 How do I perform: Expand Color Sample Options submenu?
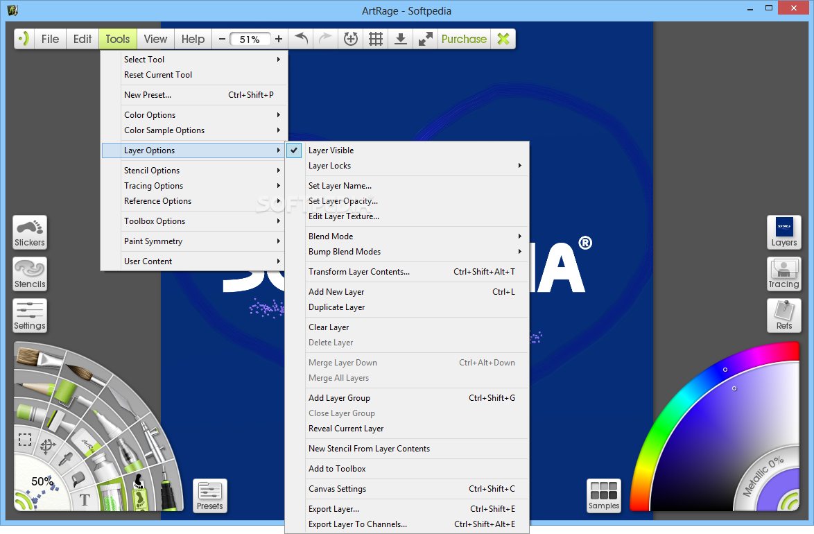tap(194, 130)
